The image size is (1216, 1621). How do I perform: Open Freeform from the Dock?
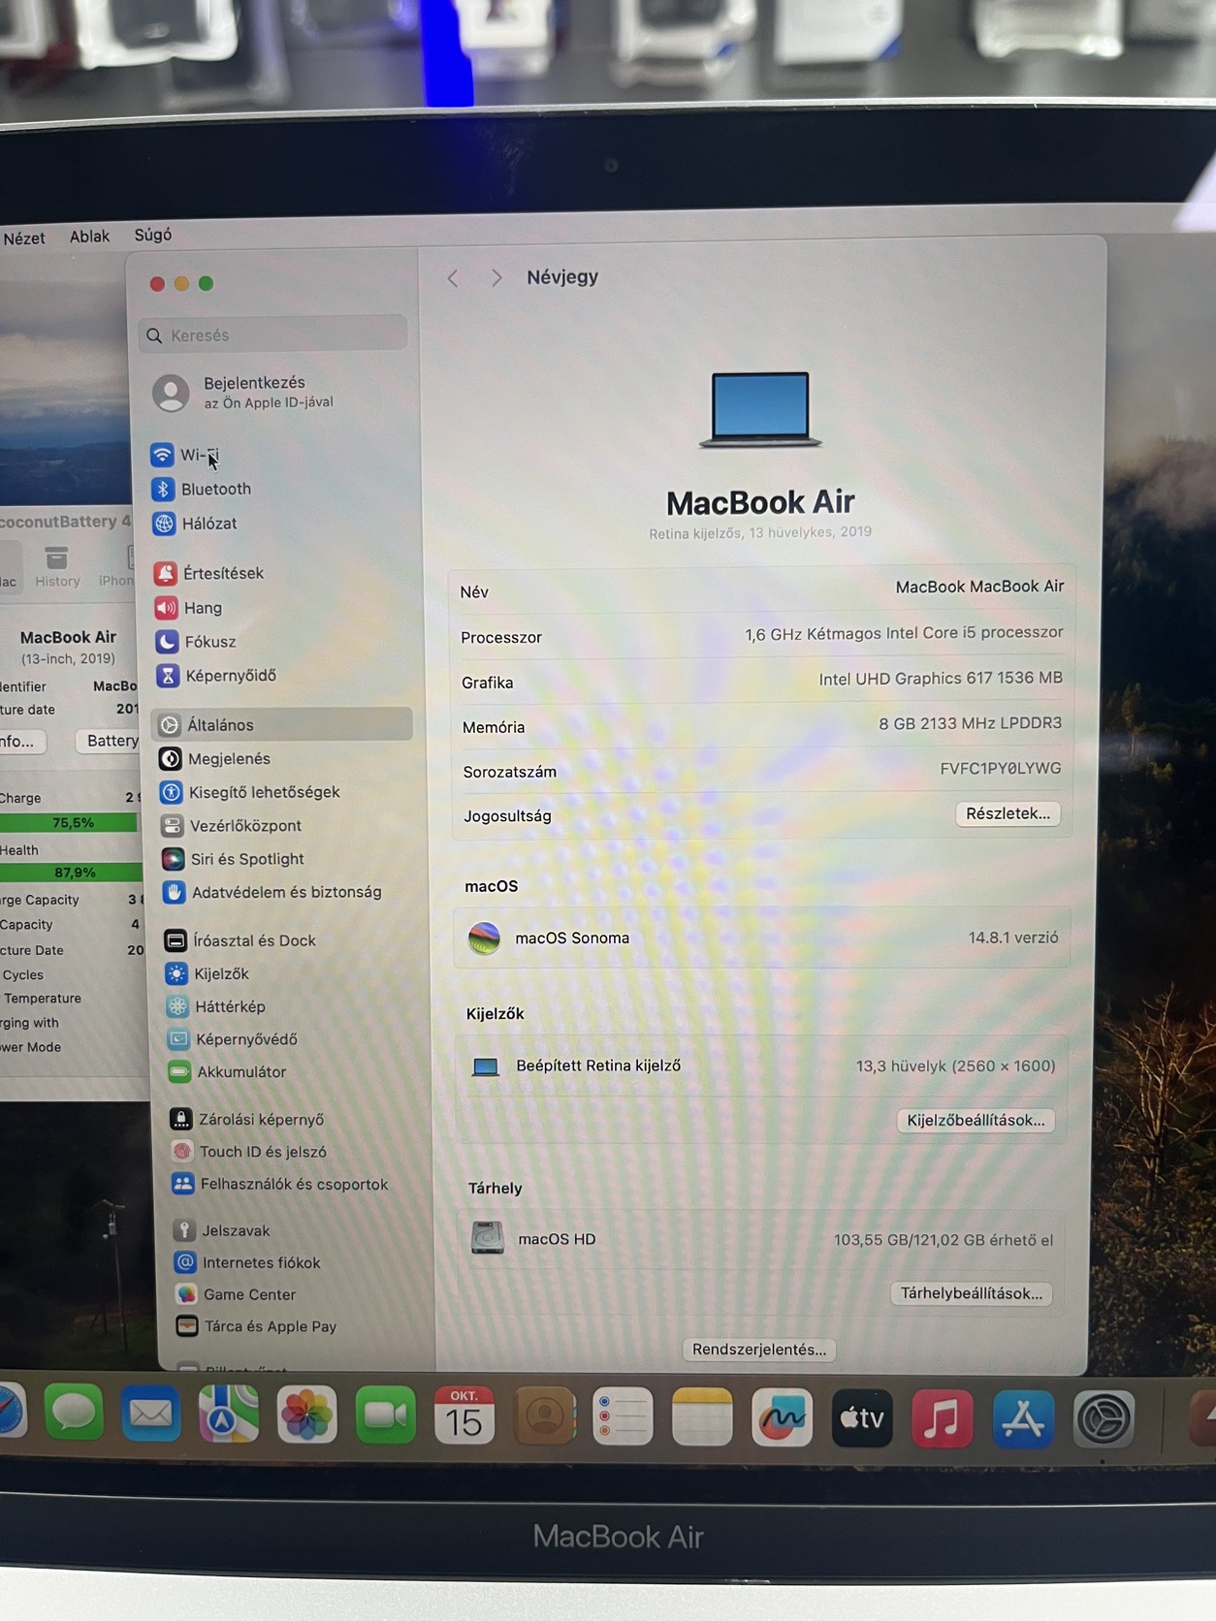[x=782, y=1417]
